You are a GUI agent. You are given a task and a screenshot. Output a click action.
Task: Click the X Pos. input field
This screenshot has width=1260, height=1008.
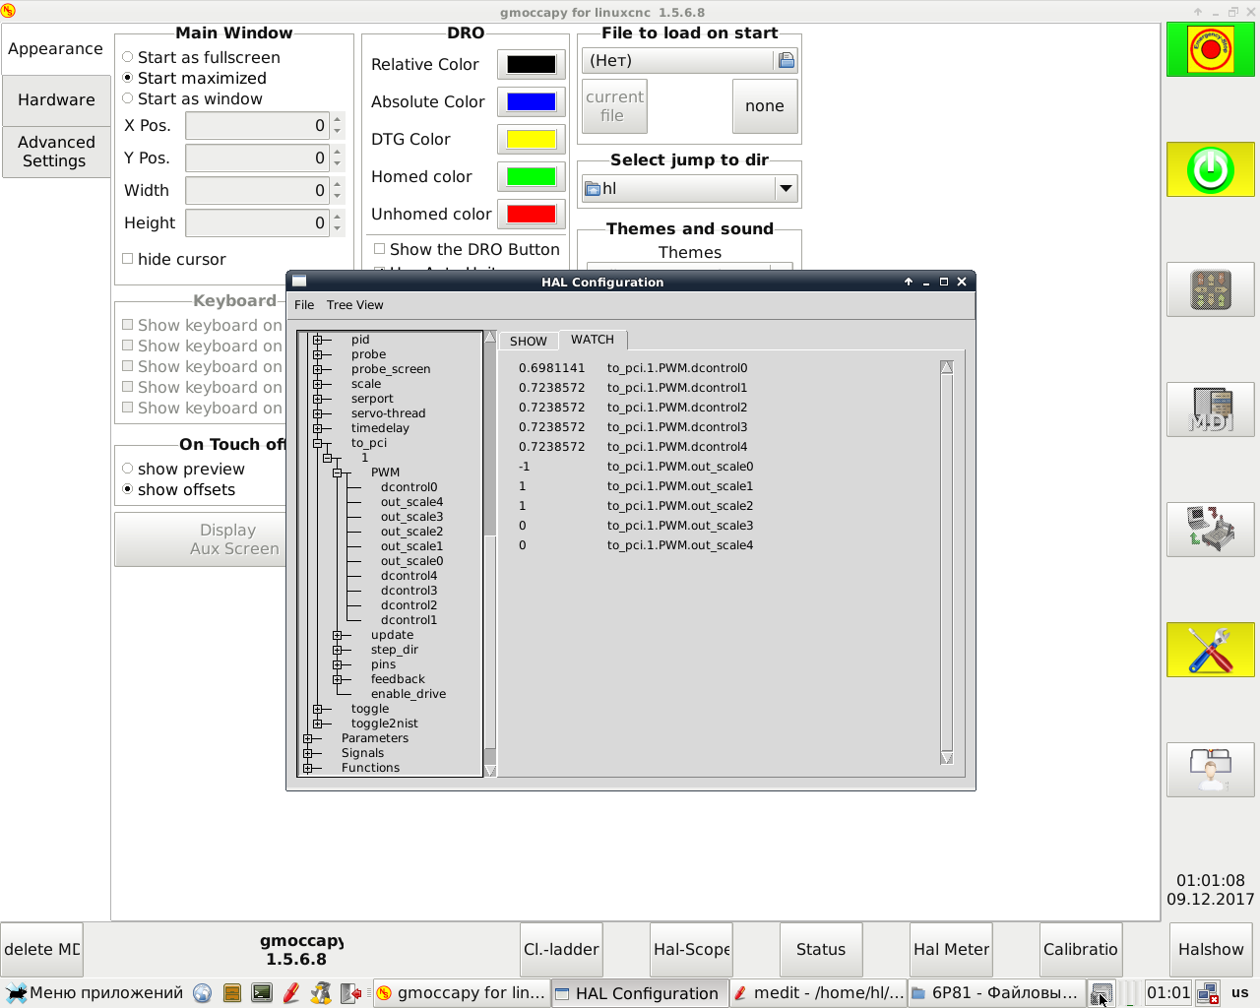tap(257, 126)
